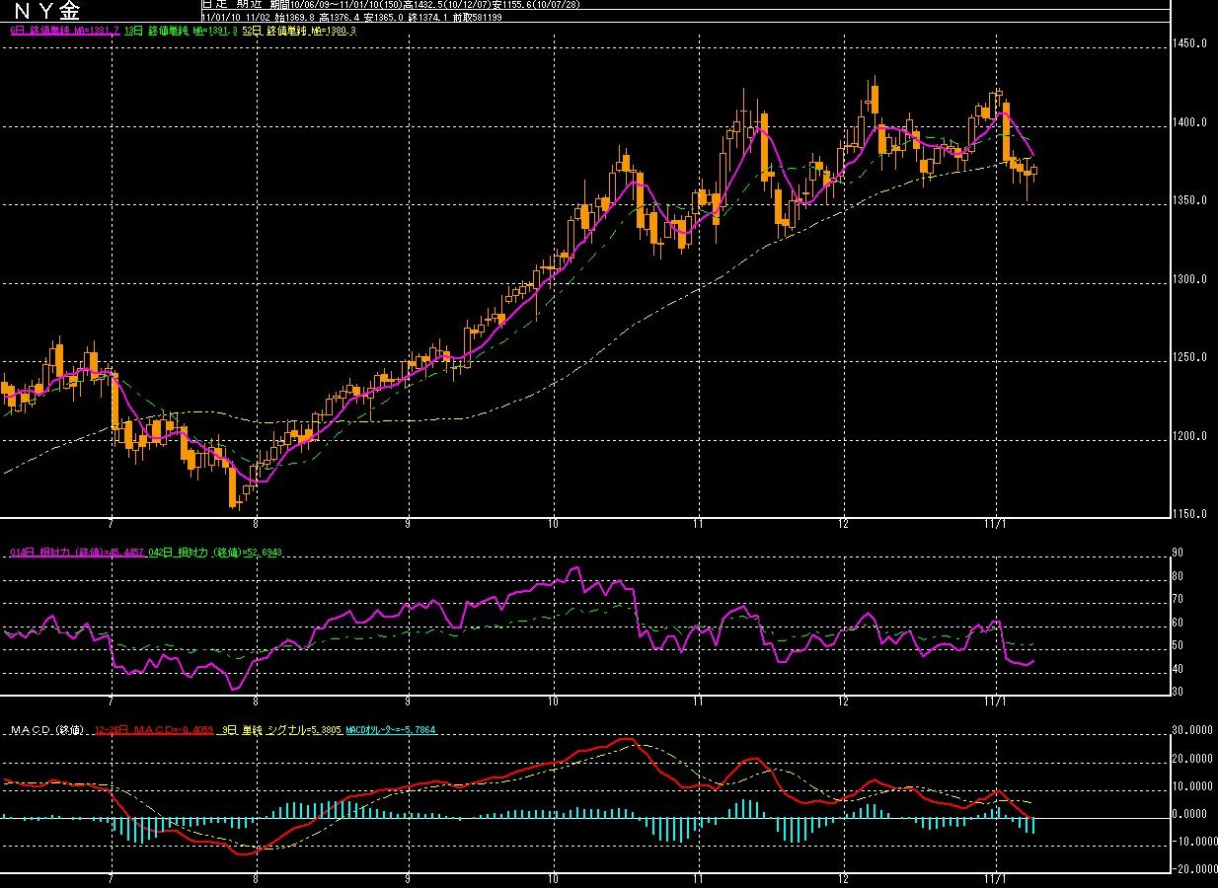Click the open interest 前取581199
This screenshot has height=888, width=1218.
477,17
